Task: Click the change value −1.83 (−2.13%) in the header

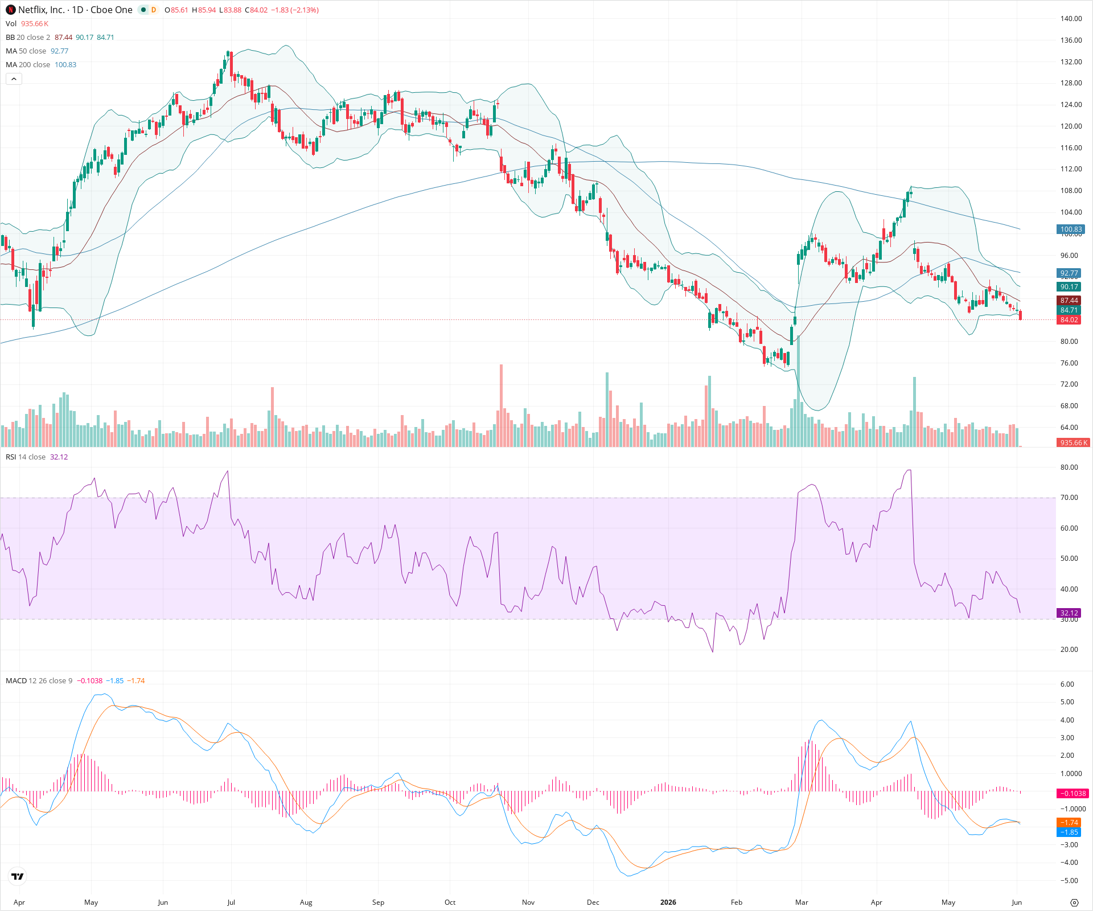Action: point(295,10)
